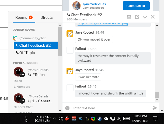
Task: Click the chat scrollbar thumb
Action: click(157, 95)
